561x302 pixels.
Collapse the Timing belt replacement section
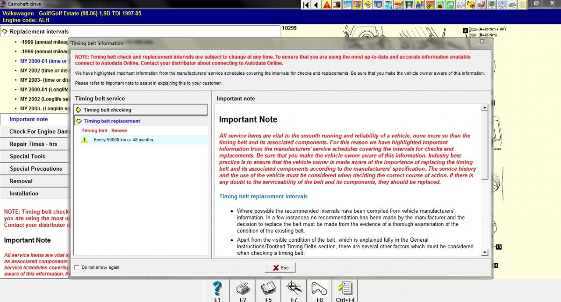click(x=141, y=121)
